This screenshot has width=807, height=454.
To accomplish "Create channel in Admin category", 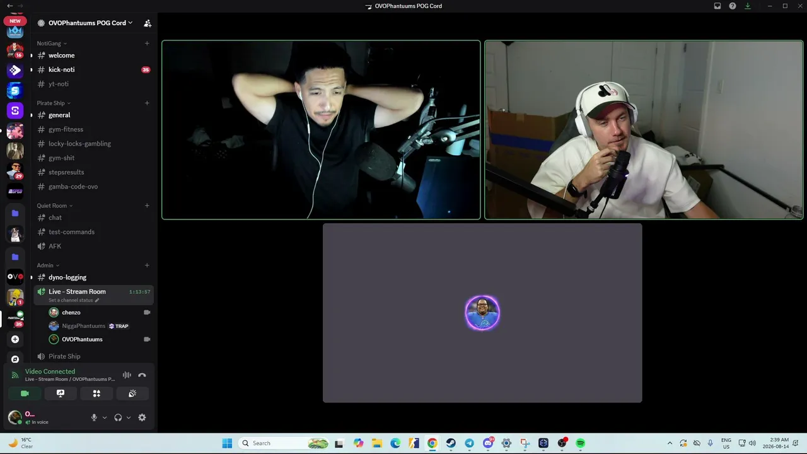I will coord(147,265).
